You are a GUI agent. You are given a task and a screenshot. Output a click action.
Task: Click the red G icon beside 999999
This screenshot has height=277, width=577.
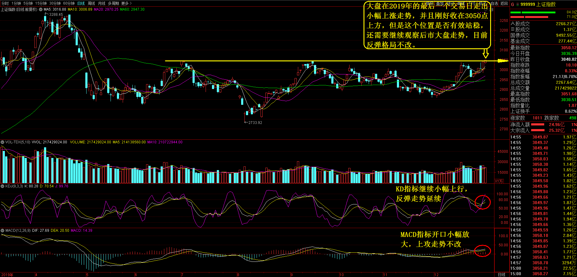[x=513, y=4]
